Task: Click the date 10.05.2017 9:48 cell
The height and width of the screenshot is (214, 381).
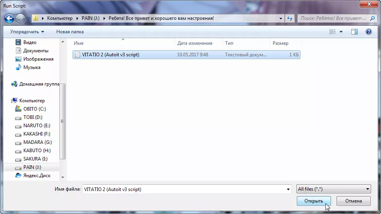Action: 192,55
